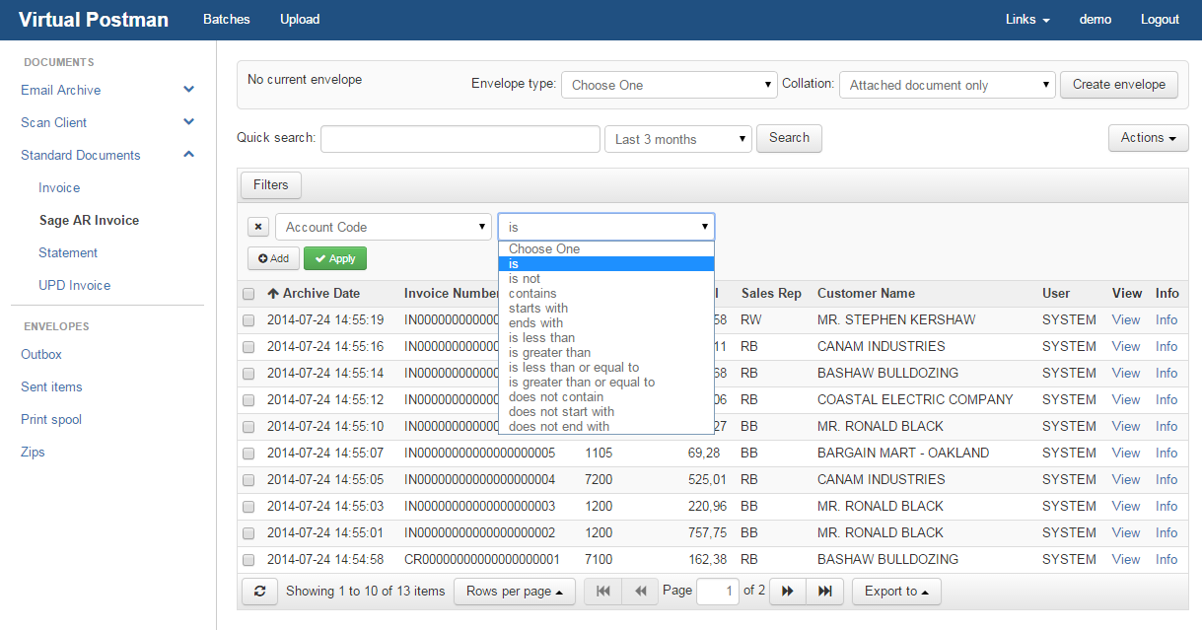Advance to the next page icon
Viewport: 1202px width, 630px height.
787,592
